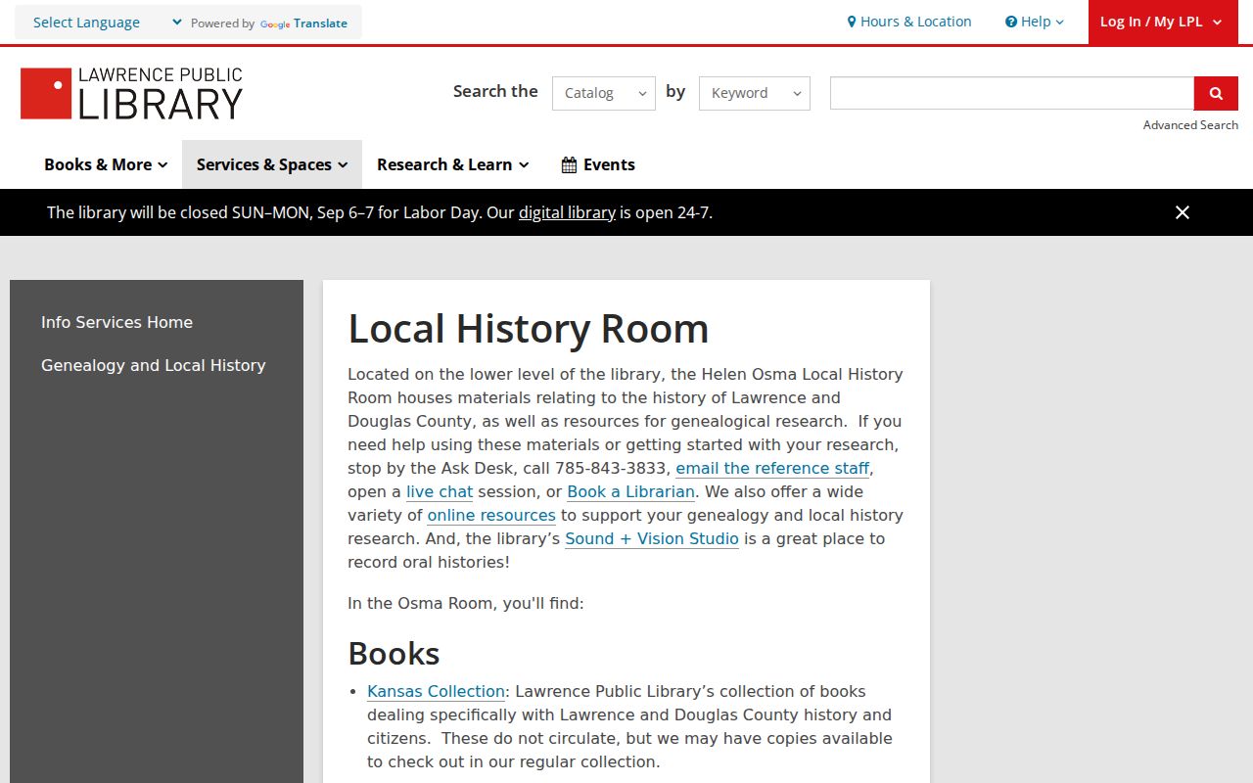
Task: Click the calendar icon beside Events
Action: (x=569, y=164)
